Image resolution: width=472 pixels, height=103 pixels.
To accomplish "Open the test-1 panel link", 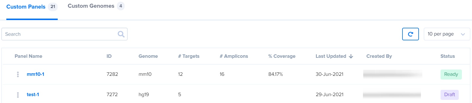I will (33, 94).
